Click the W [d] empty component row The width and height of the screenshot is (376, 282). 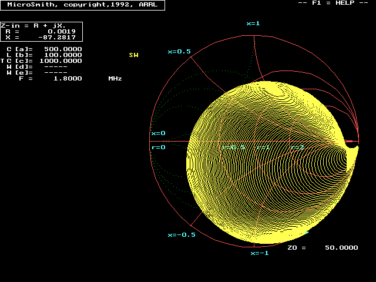point(37,66)
